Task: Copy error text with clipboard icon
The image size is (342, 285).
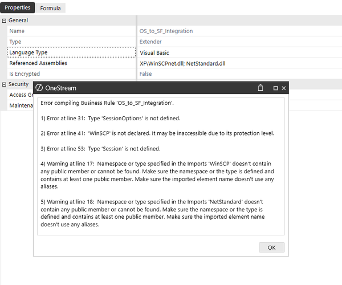Action: coord(260,88)
